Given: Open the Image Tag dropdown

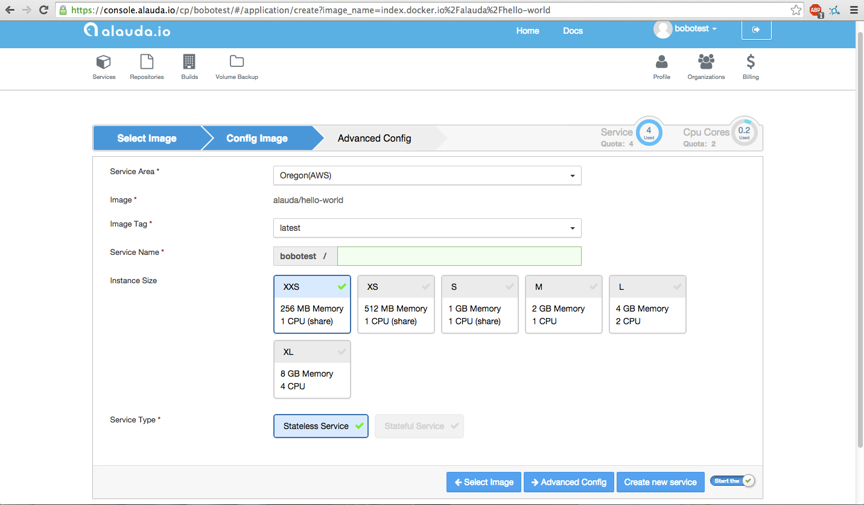Looking at the screenshot, I should (427, 228).
